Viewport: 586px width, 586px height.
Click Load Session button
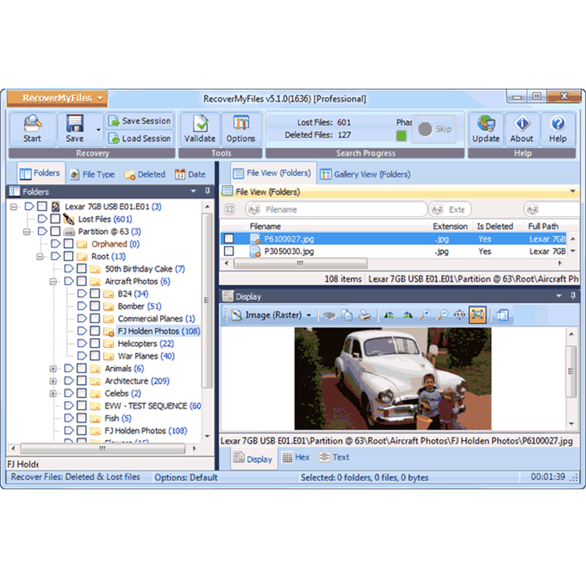point(141,138)
